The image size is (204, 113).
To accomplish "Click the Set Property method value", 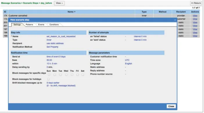I will click(x=52, y=47).
